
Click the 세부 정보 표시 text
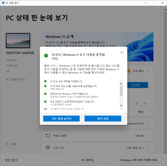click(135, 148)
